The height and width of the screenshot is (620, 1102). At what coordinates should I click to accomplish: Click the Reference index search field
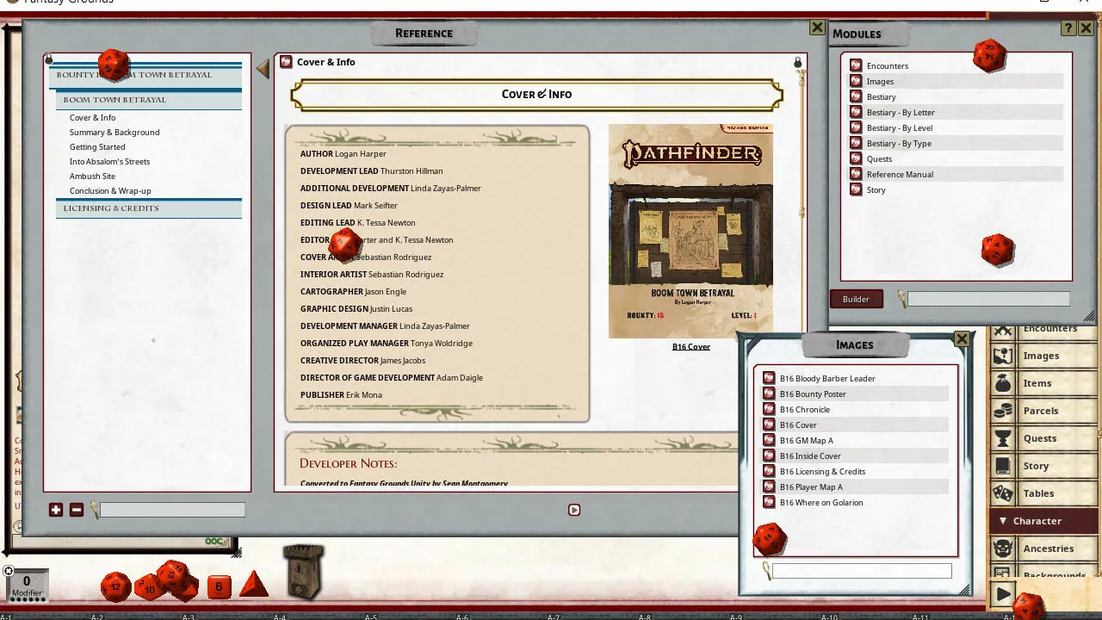click(x=172, y=510)
